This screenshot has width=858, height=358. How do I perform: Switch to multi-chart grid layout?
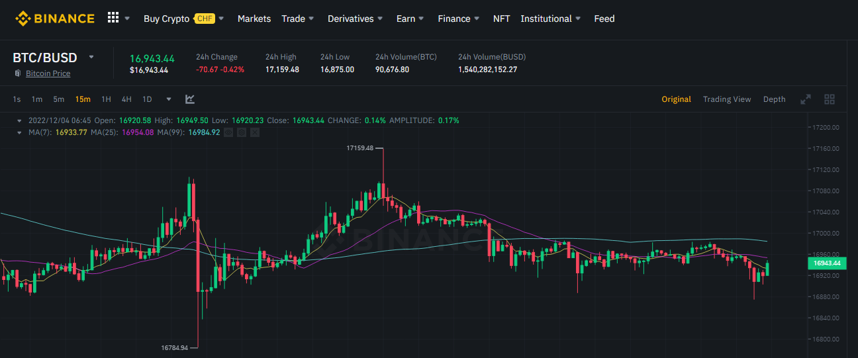pyautogui.click(x=830, y=99)
